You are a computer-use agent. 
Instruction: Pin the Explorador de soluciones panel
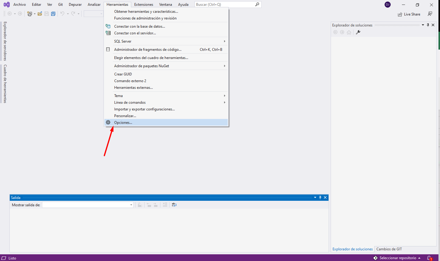coord(428,25)
